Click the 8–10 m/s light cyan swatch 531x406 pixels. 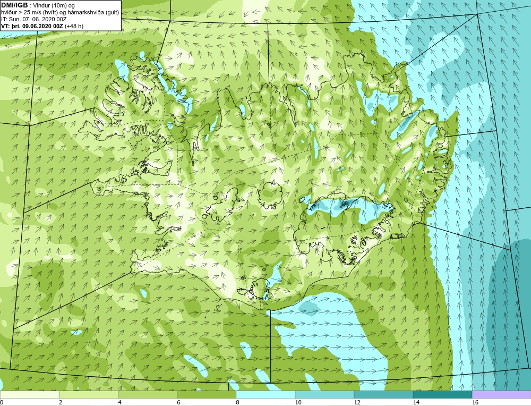265,394
